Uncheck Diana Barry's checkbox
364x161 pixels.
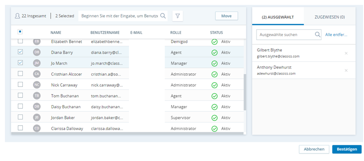(21, 52)
